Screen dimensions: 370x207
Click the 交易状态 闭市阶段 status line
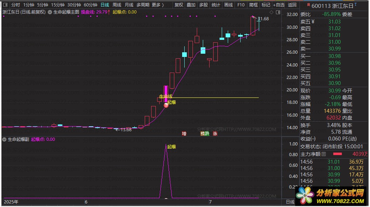click(331, 147)
